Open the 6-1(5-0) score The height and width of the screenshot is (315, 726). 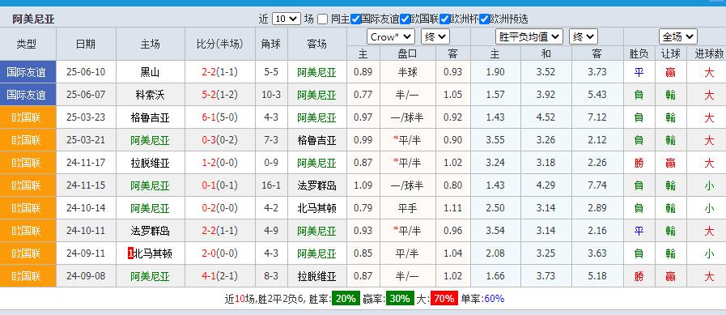pyautogui.click(x=219, y=117)
